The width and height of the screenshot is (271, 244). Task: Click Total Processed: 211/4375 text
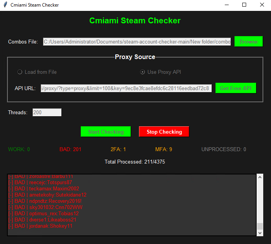[x=135, y=162]
